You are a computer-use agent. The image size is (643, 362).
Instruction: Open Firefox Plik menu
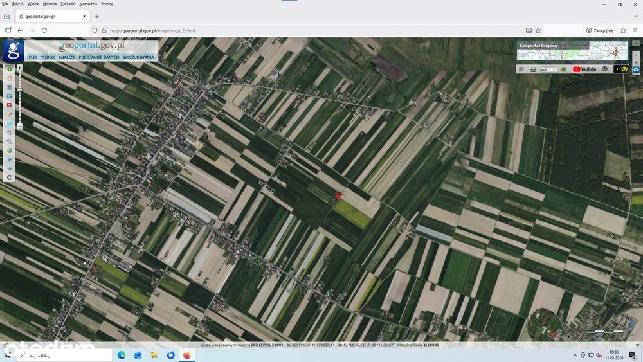pos(5,4)
